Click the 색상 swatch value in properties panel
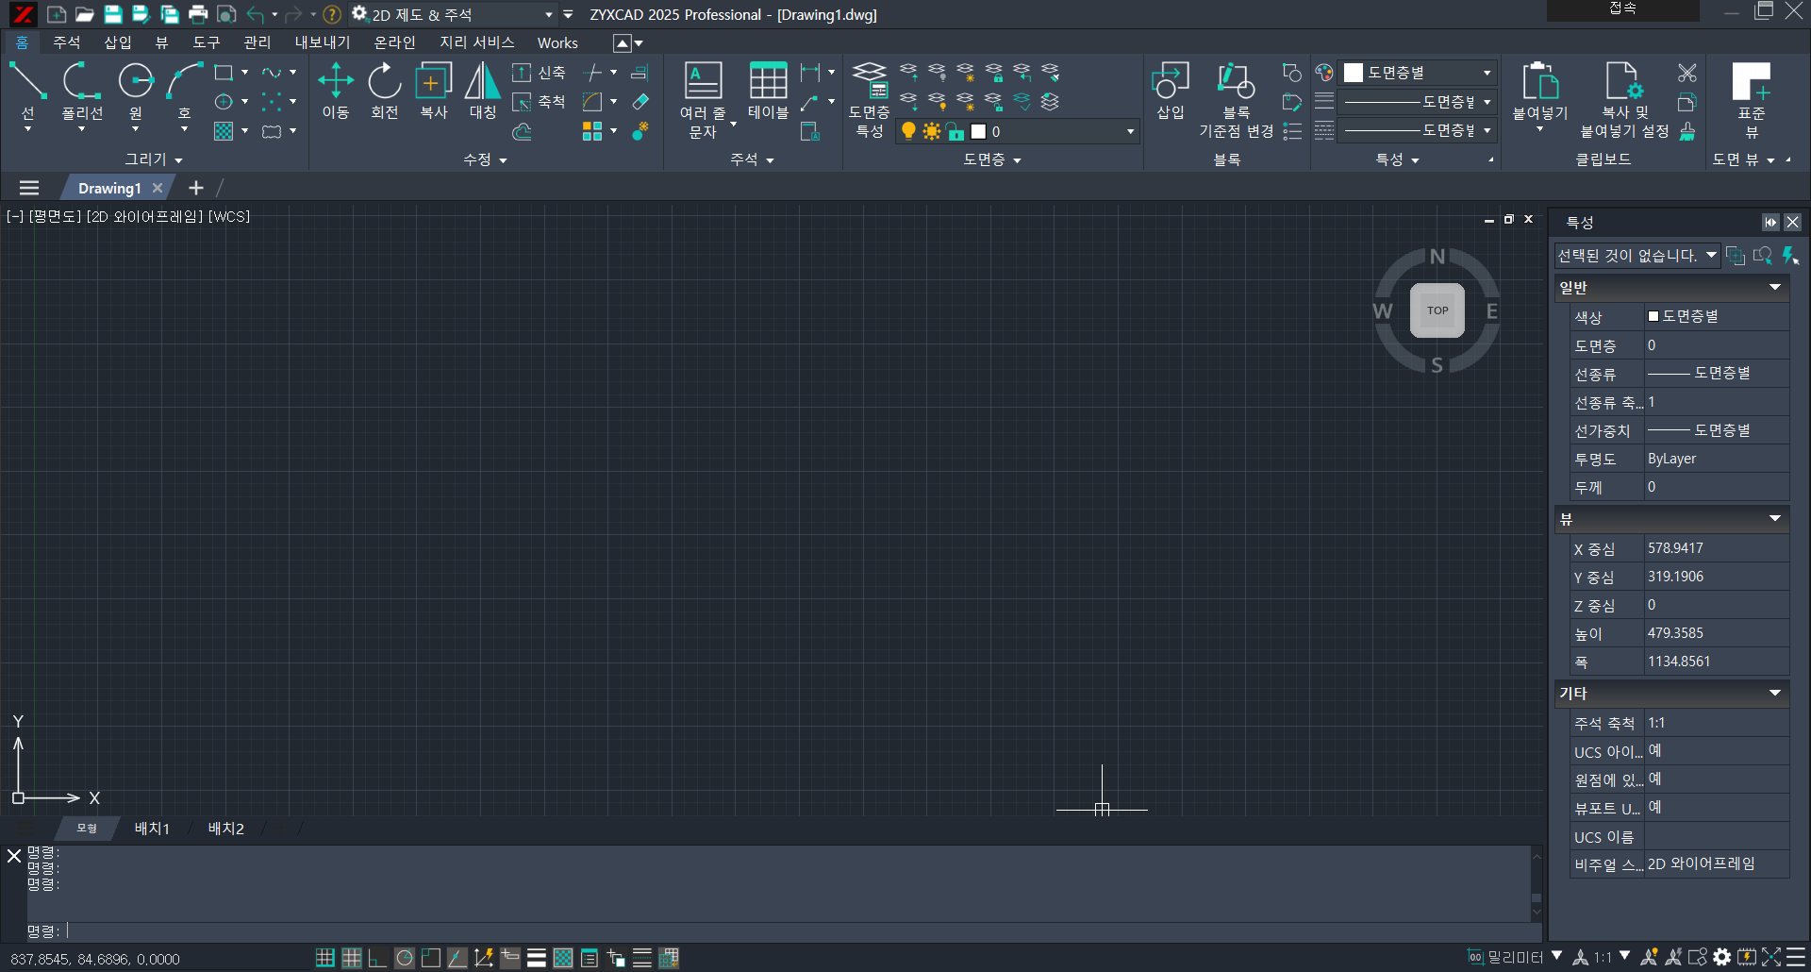The image size is (1811, 972). coord(1653,316)
